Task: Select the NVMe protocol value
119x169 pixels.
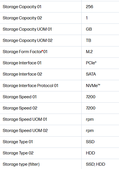Action: 93,86
